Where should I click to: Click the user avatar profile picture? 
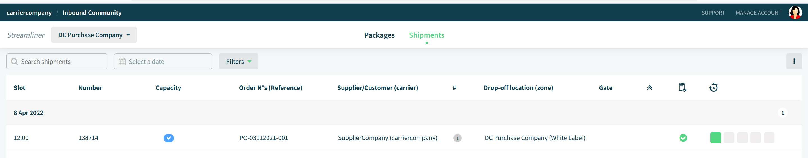click(795, 13)
